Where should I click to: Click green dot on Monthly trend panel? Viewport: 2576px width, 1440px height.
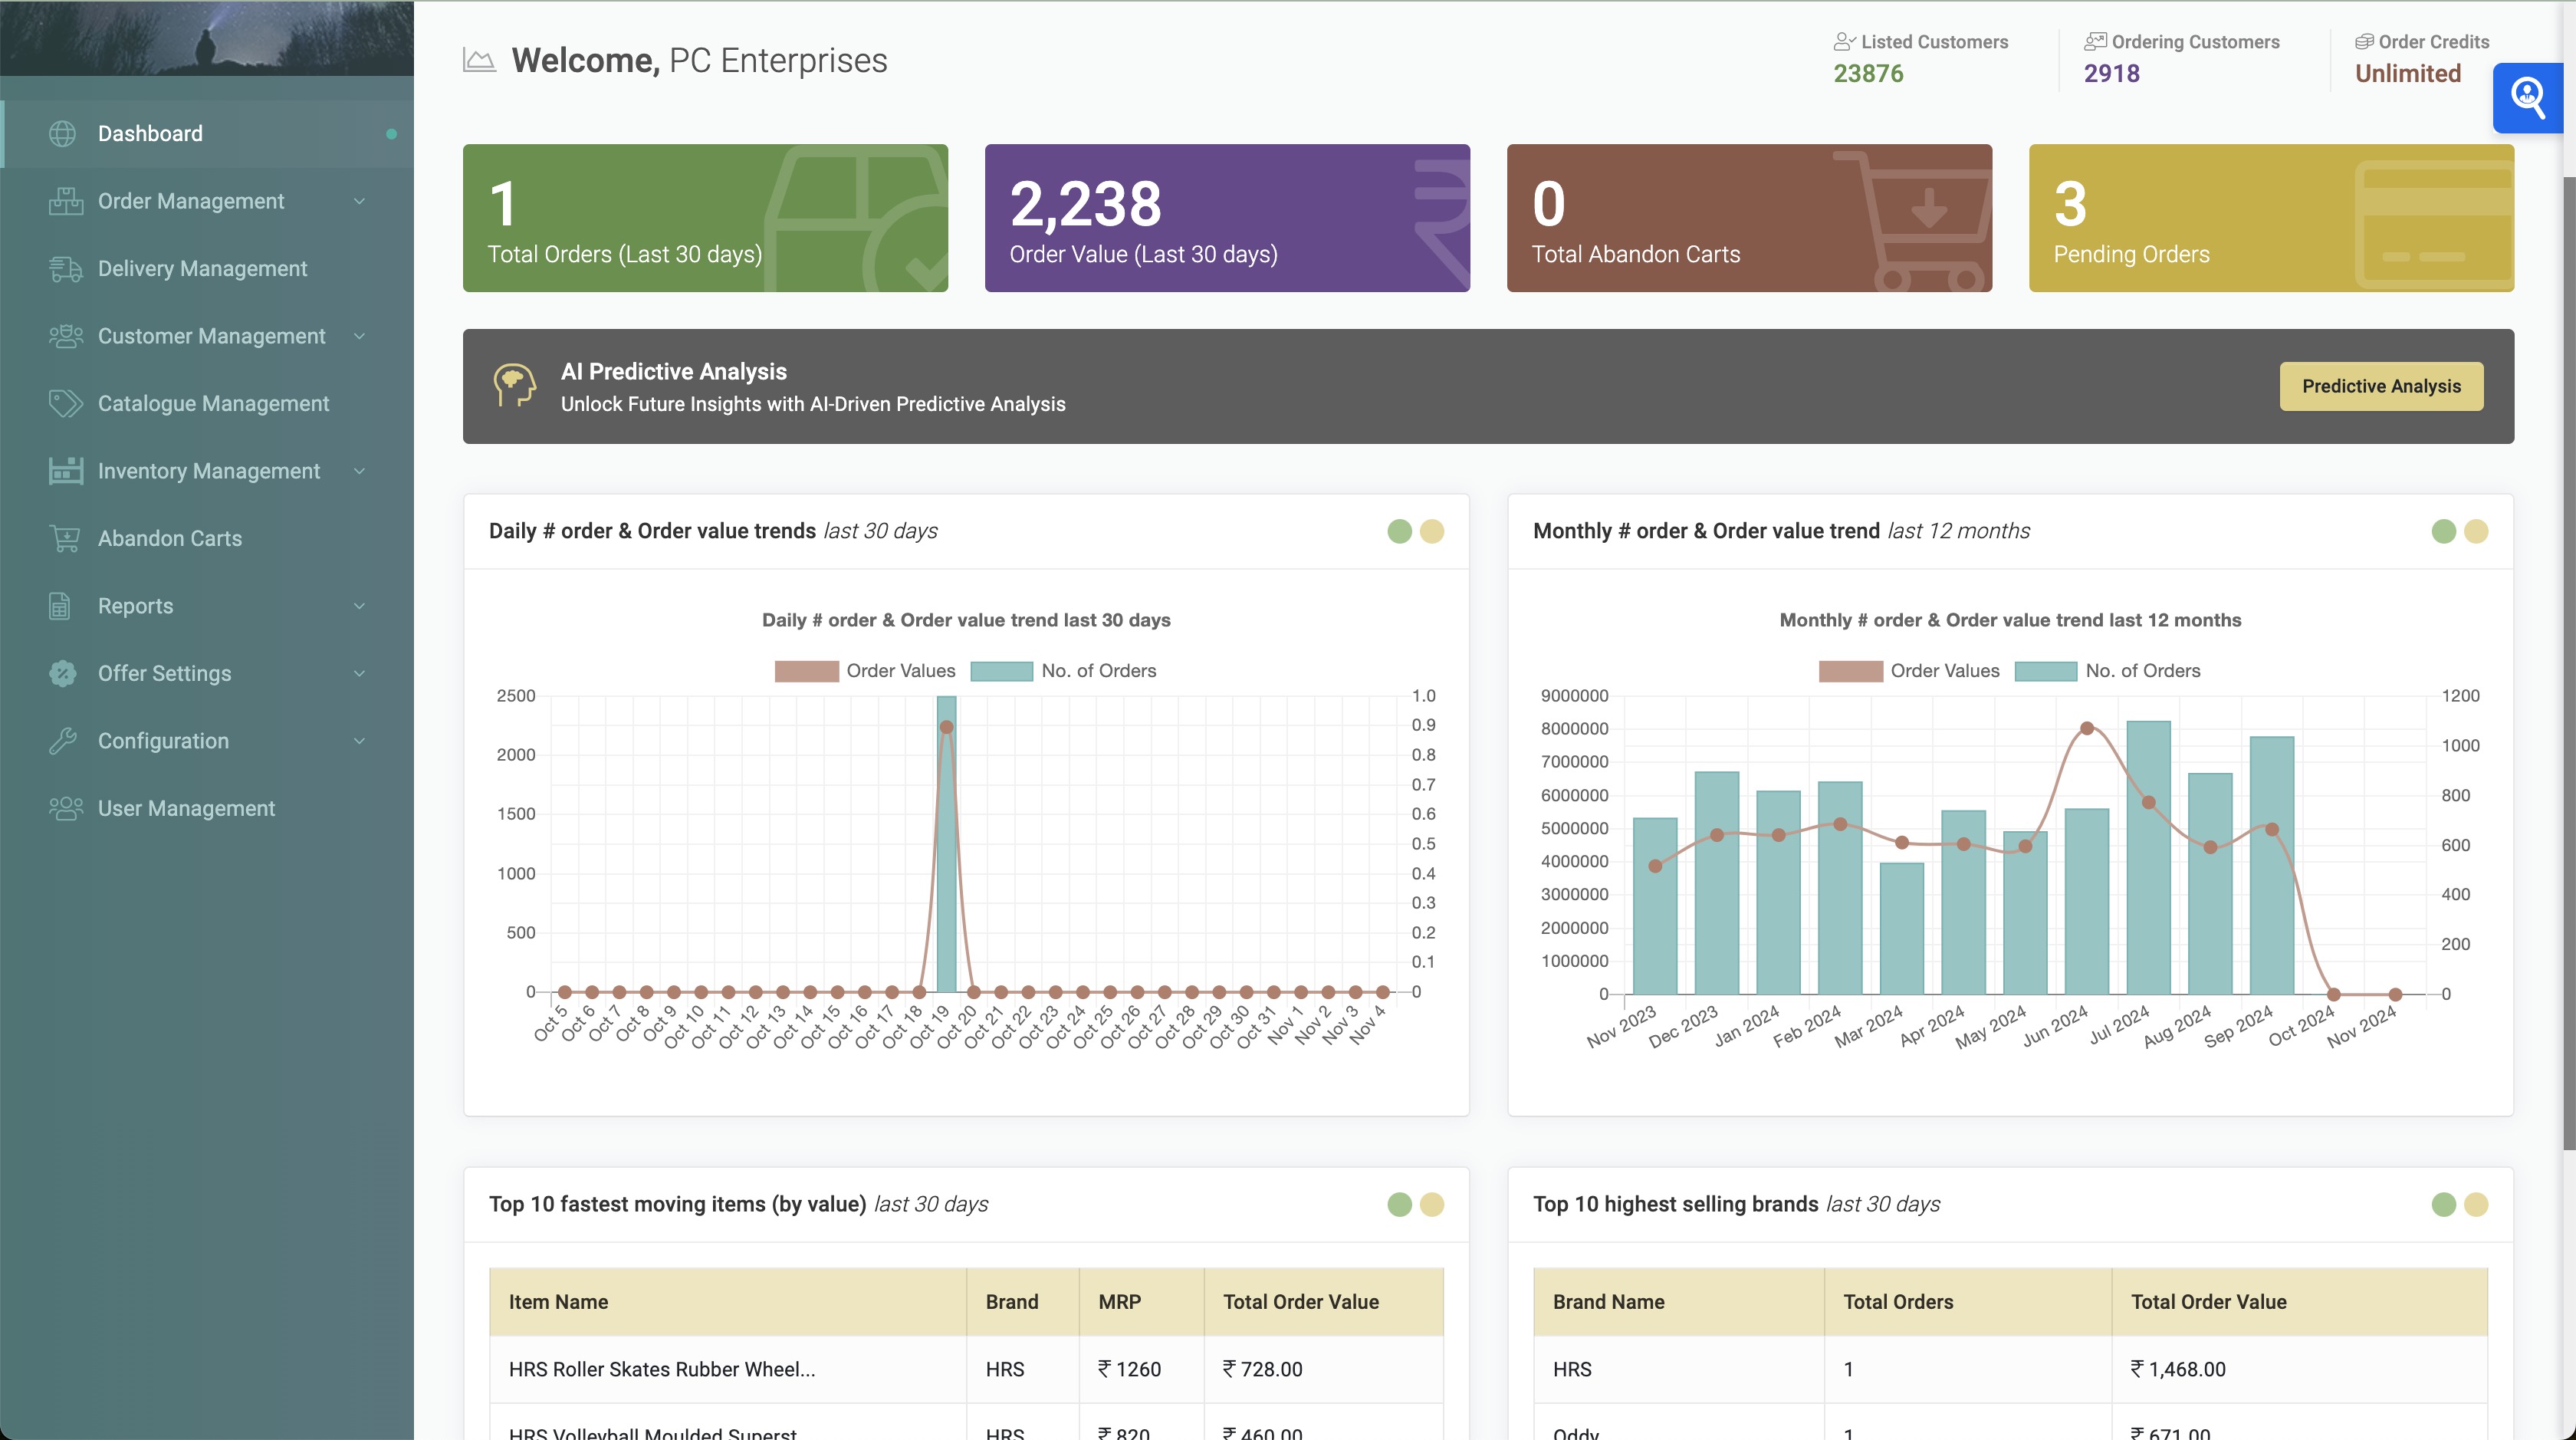point(2443,531)
